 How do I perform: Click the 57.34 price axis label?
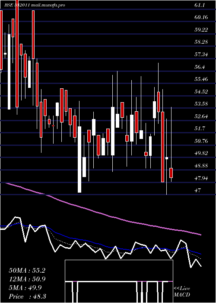coord(201,55)
